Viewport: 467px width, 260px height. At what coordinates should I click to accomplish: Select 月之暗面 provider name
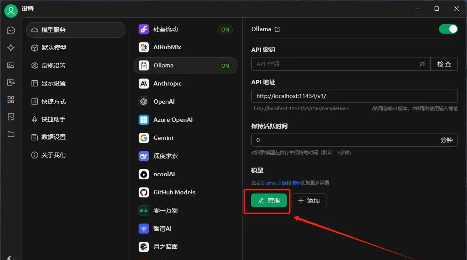click(165, 247)
